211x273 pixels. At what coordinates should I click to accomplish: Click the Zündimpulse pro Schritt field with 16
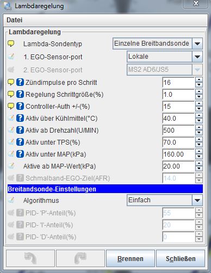pos(178,83)
